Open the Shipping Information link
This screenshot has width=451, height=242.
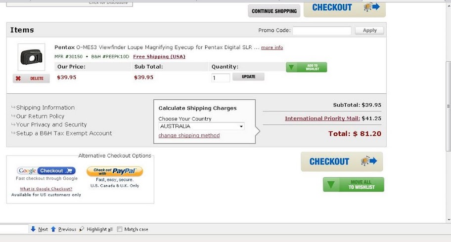click(x=45, y=108)
